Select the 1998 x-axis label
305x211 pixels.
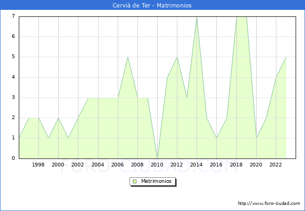coord(38,165)
